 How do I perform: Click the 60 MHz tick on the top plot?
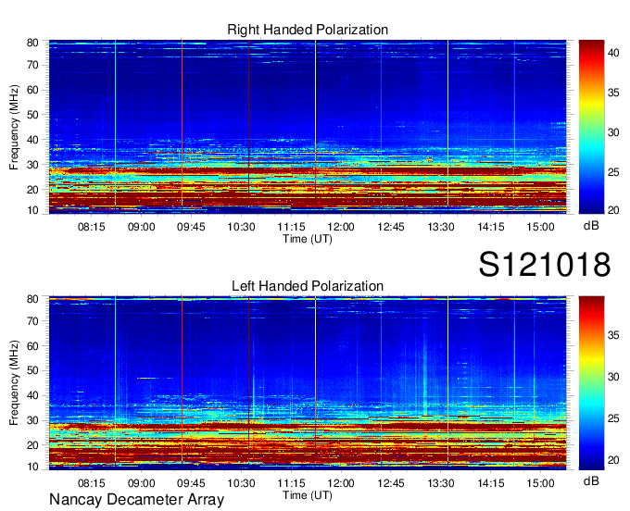point(32,90)
